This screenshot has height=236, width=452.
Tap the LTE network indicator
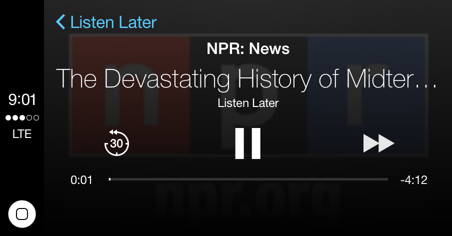[22, 134]
